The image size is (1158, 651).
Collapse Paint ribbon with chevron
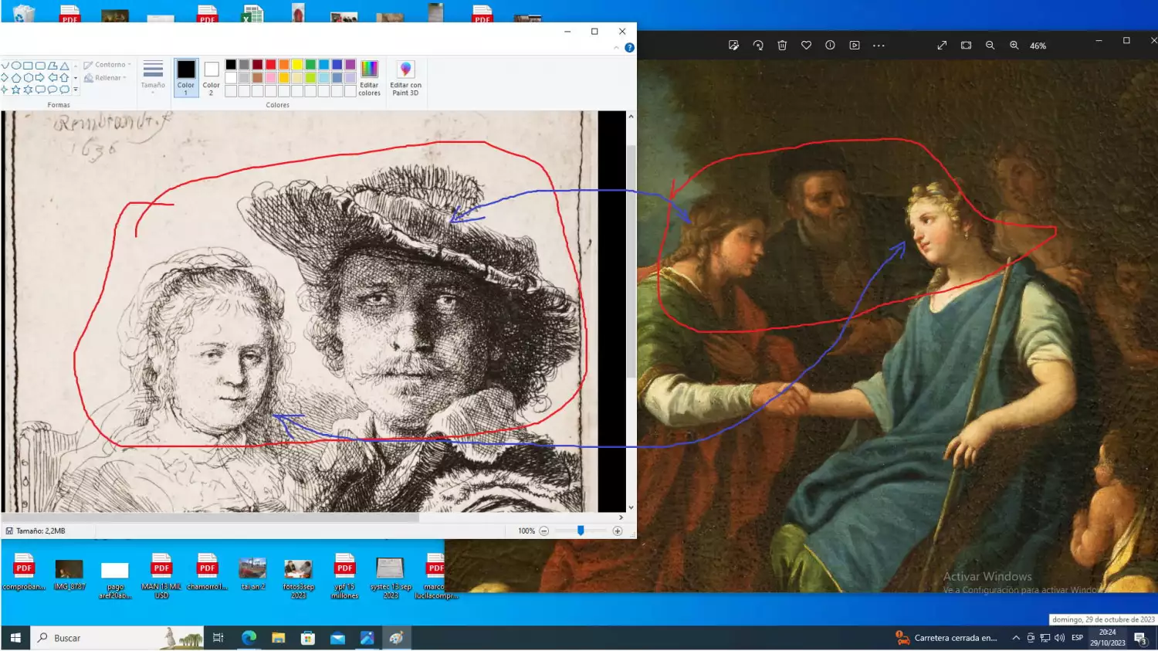click(x=616, y=48)
